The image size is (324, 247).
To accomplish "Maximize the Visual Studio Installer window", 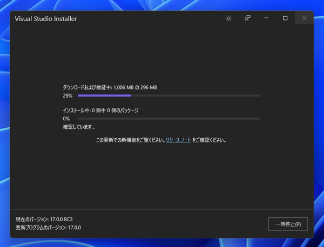I will coord(285,18).
